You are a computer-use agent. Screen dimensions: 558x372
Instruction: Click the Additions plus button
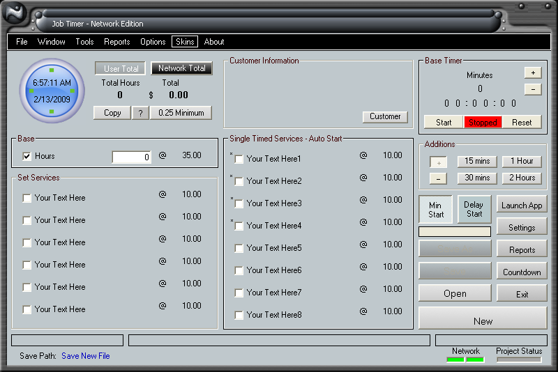click(438, 162)
